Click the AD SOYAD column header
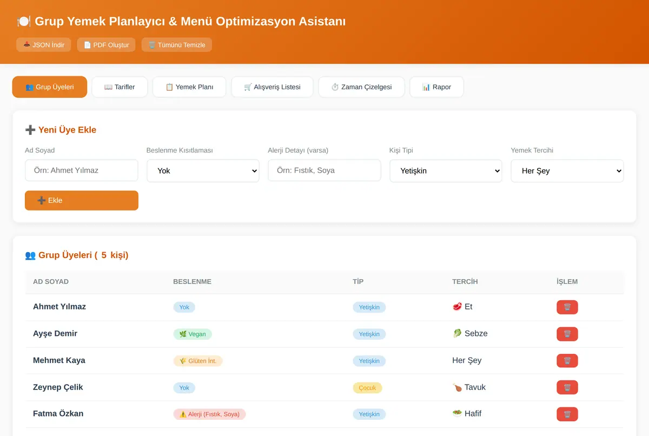Screen dimensions: 649x436 point(51,282)
